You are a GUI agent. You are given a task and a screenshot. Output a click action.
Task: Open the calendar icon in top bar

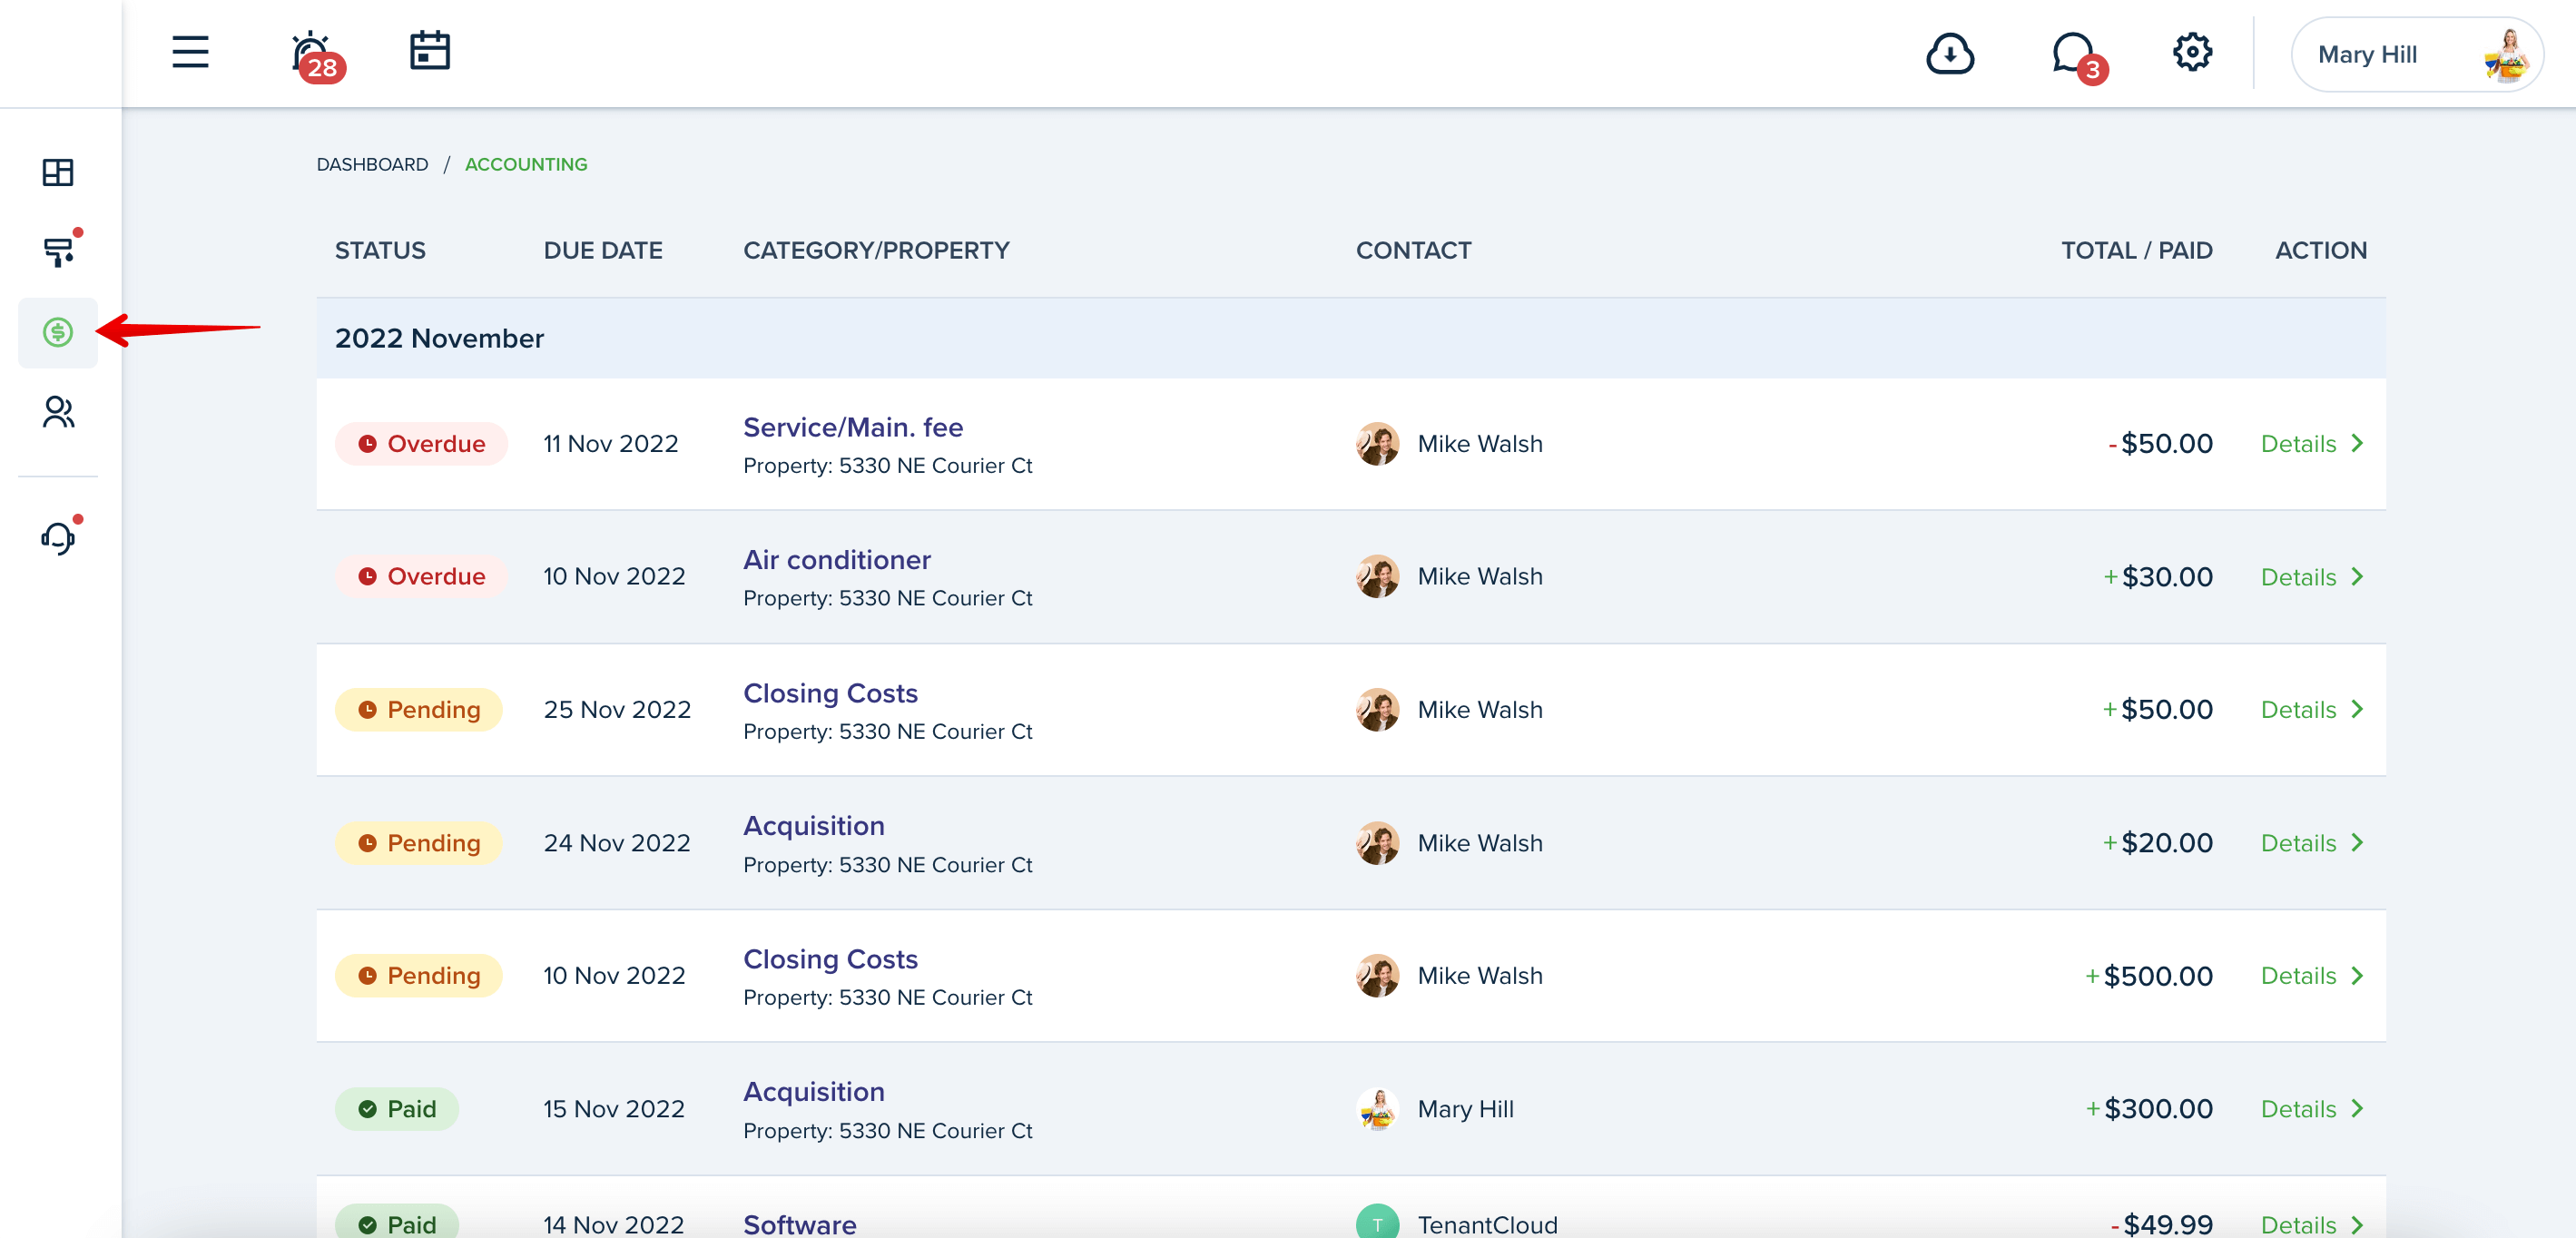point(430,51)
